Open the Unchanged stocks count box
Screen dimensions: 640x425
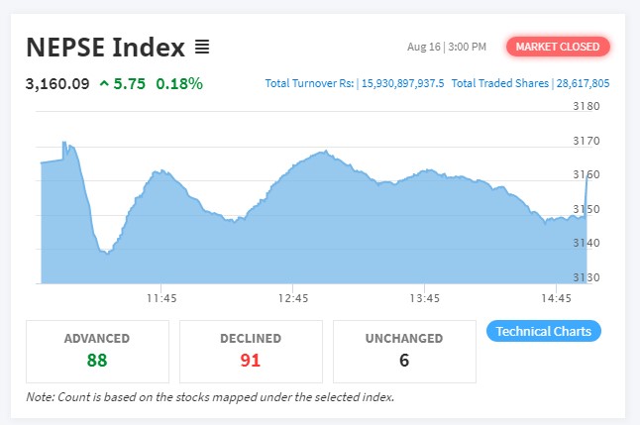404,351
